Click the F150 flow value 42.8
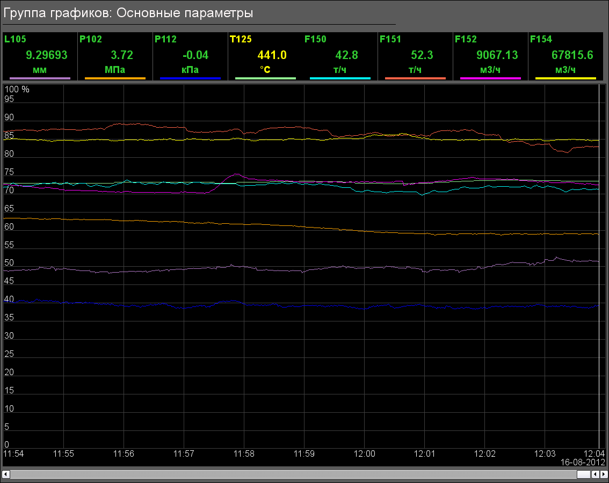 tap(346, 55)
